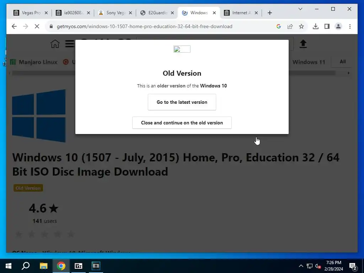Click the network tray icon
364x273 pixels.
click(310, 266)
